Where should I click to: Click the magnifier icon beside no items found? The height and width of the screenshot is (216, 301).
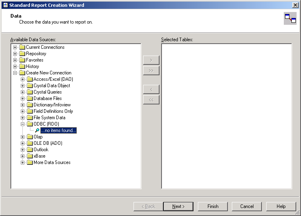coord(37,130)
